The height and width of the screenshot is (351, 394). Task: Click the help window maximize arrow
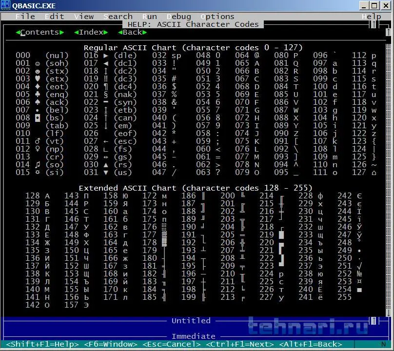pos(374,24)
